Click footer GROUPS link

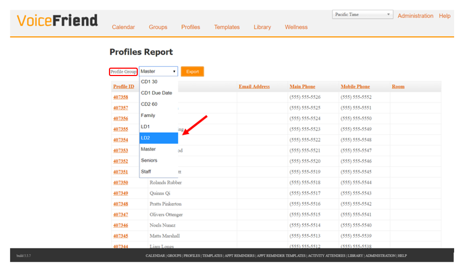(x=174, y=256)
